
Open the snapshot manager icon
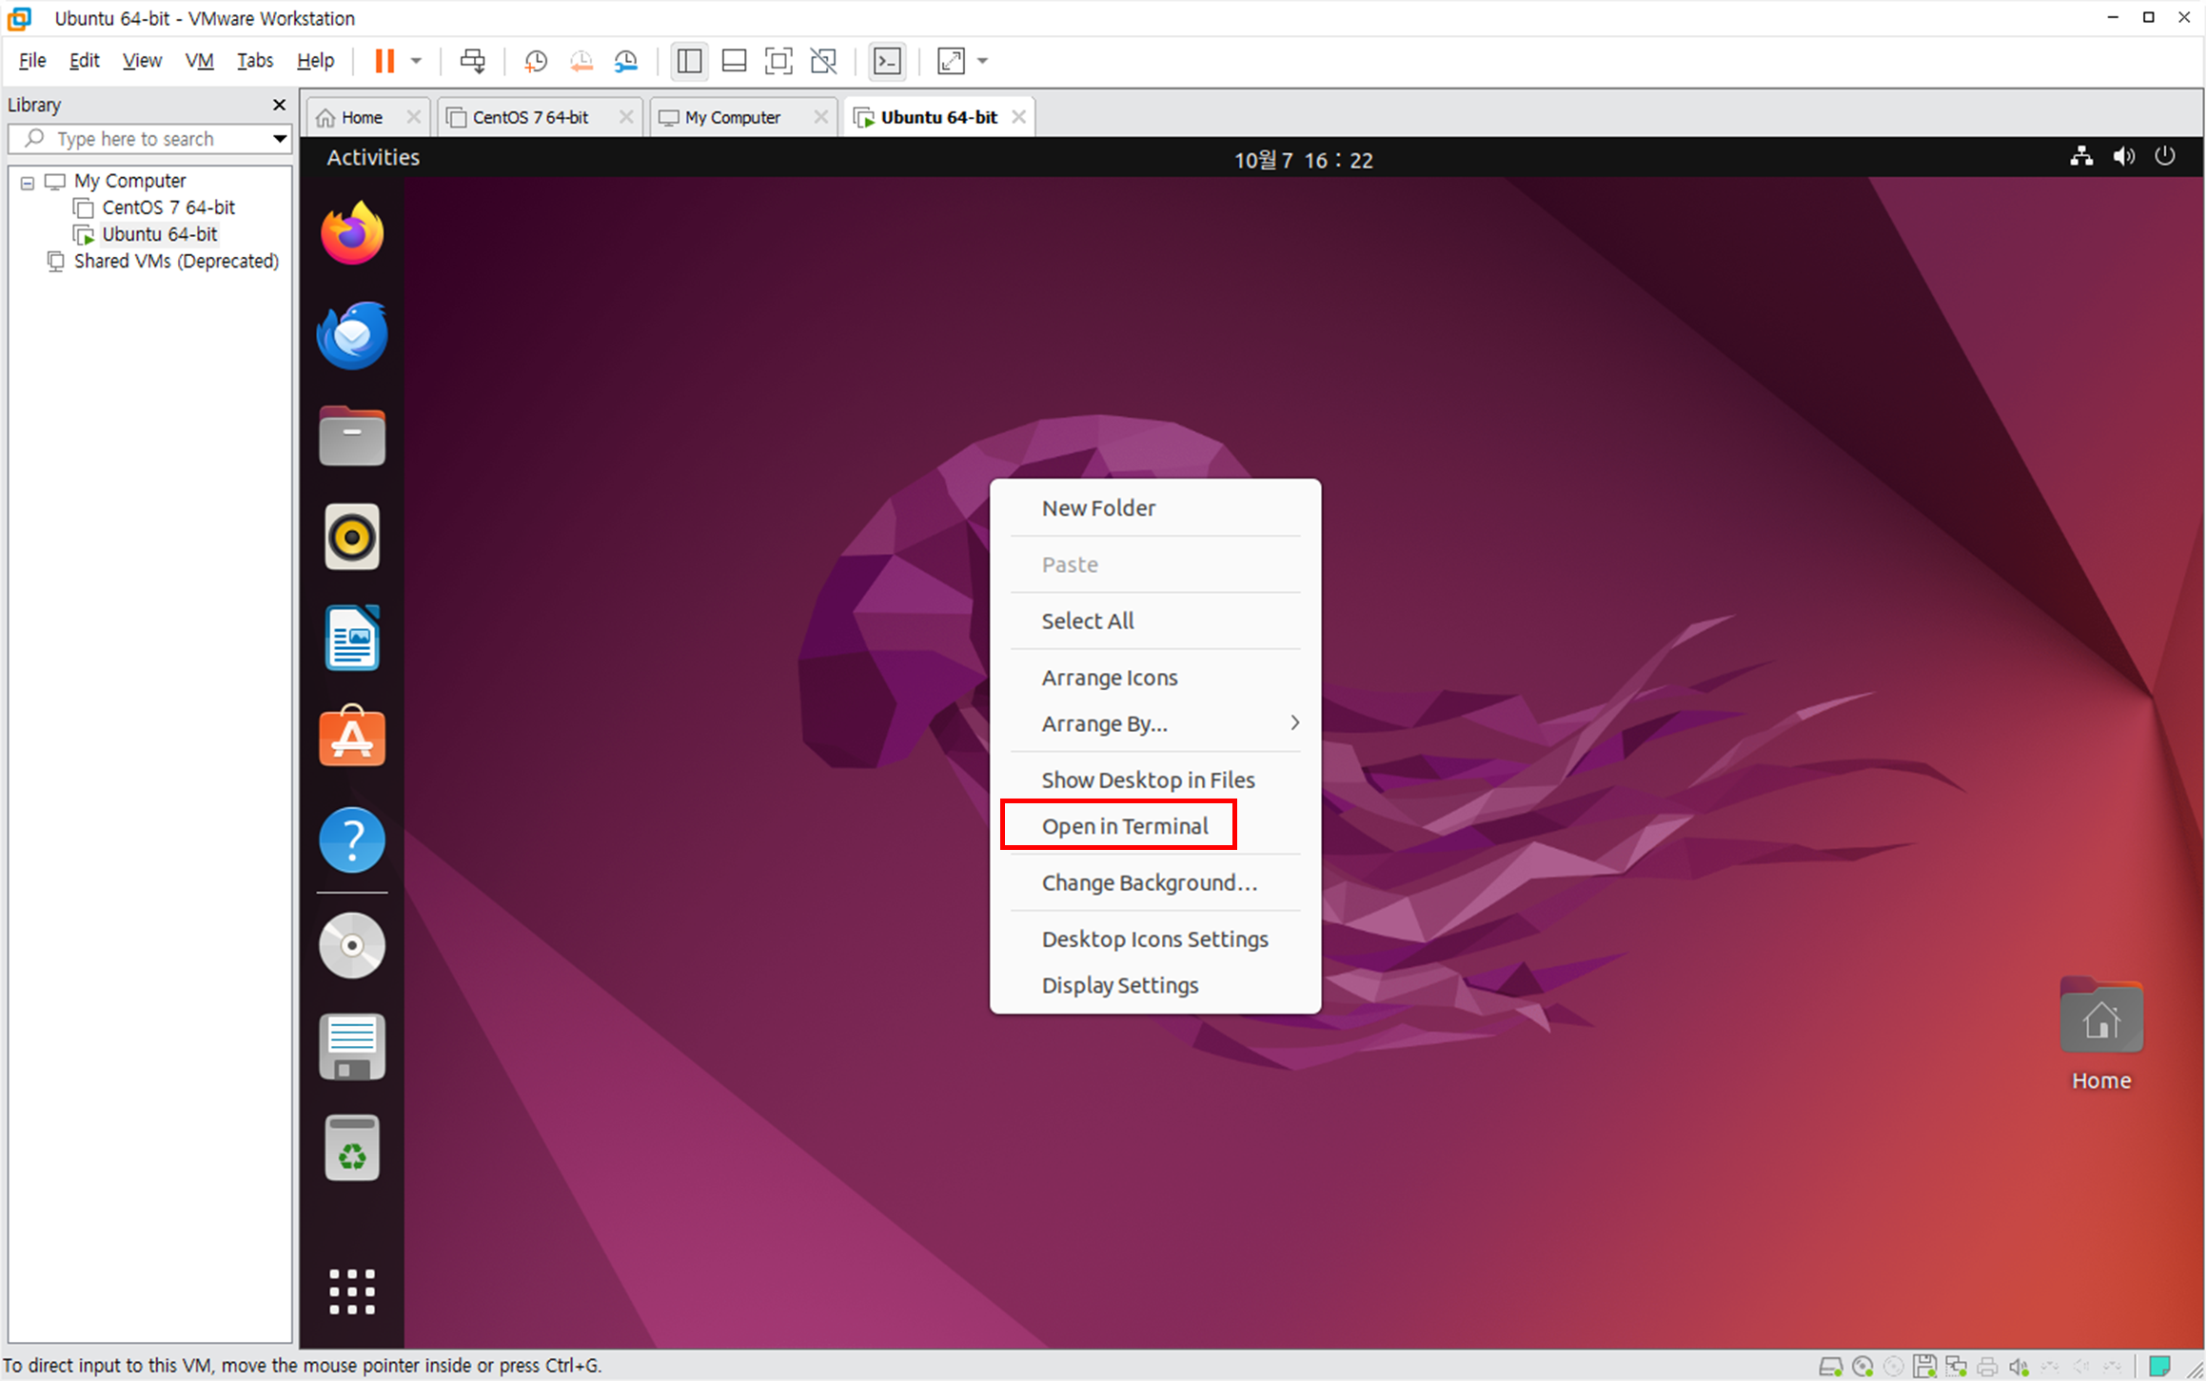626,61
